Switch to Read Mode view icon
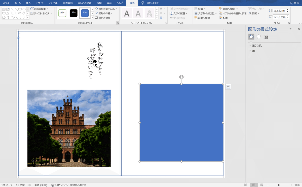This screenshot has width=302, height=187. pyautogui.click(x=246, y=185)
